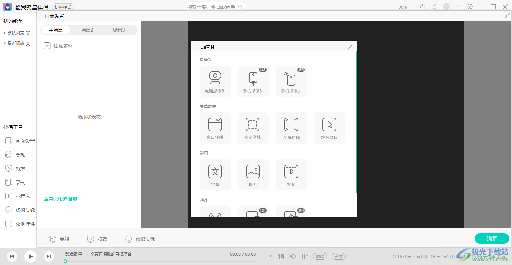Open 美颜 beauty tool in sidebar
Viewport: 512px width, 265px height.
(16, 155)
